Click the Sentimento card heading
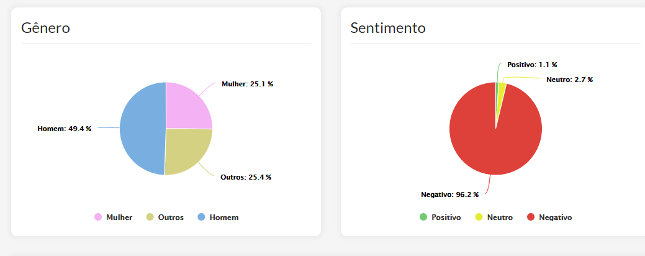Viewport: 645px width, 256px height. click(x=387, y=28)
